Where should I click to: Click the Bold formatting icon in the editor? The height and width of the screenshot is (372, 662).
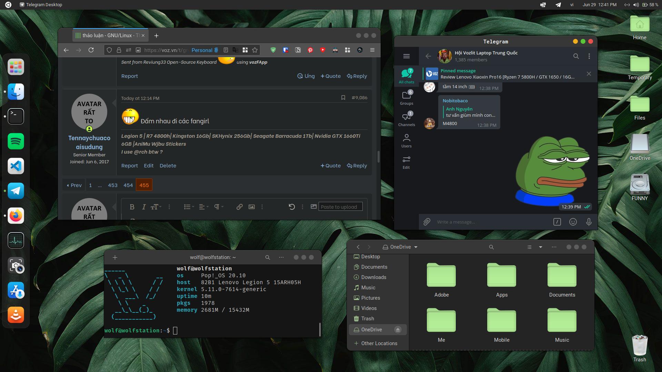(x=132, y=207)
